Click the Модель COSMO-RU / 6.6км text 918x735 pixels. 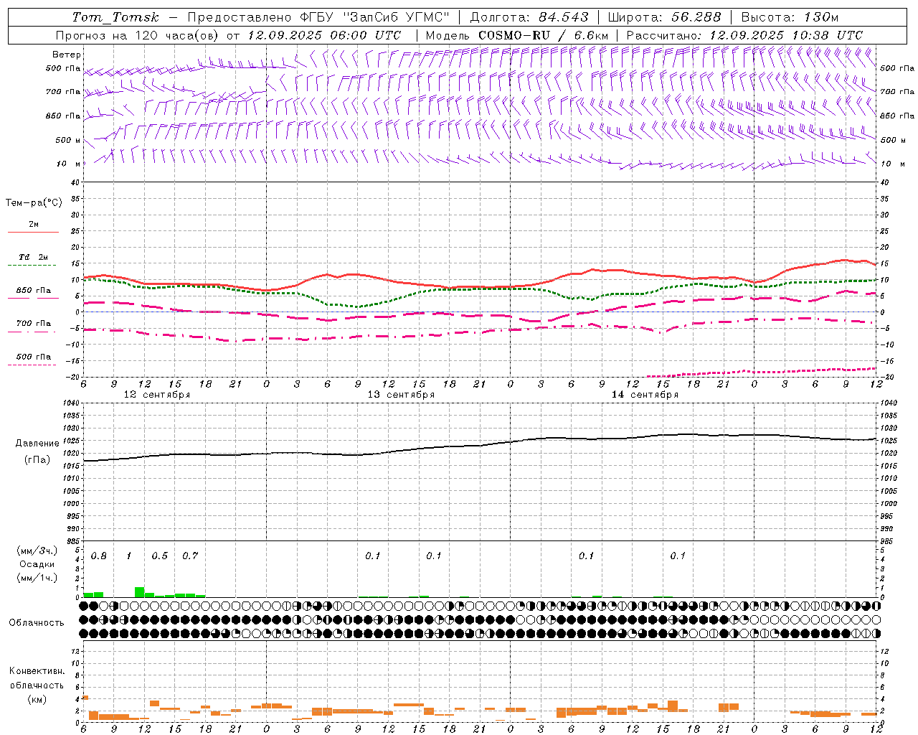point(516,35)
